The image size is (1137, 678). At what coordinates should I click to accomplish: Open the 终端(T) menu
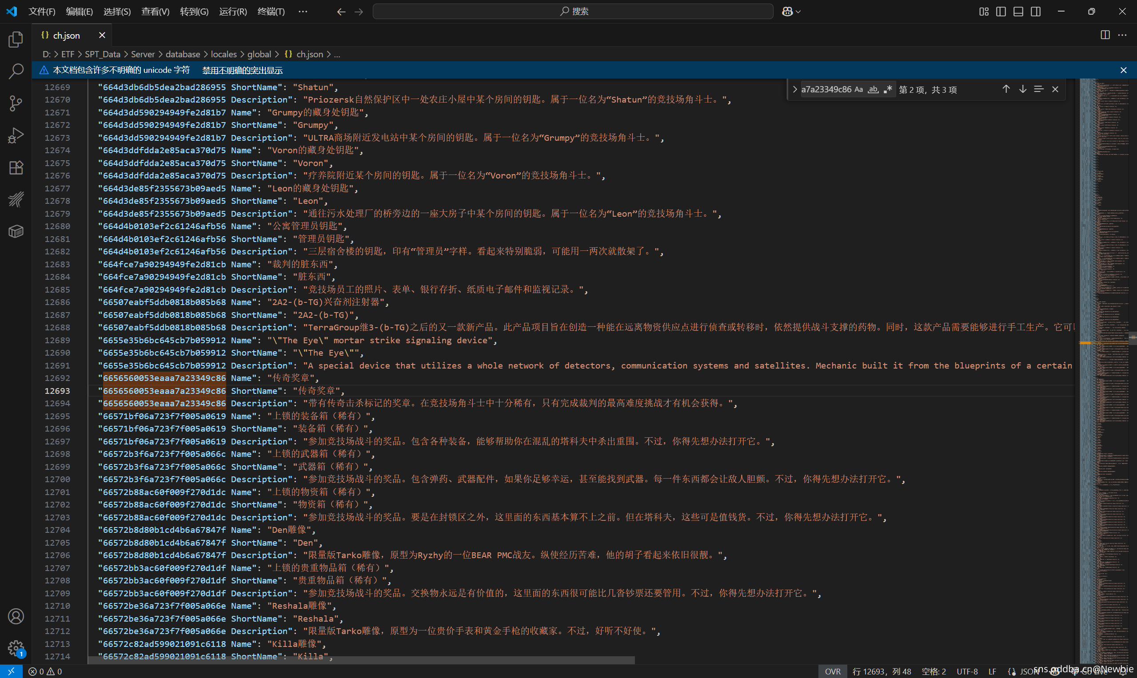[x=271, y=12]
